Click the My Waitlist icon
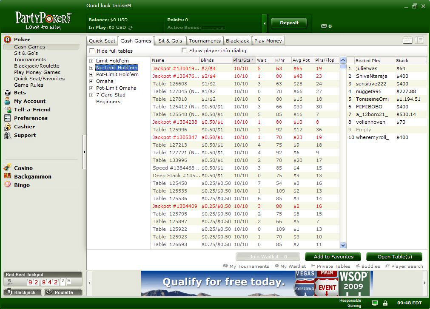 coord(277,266)
